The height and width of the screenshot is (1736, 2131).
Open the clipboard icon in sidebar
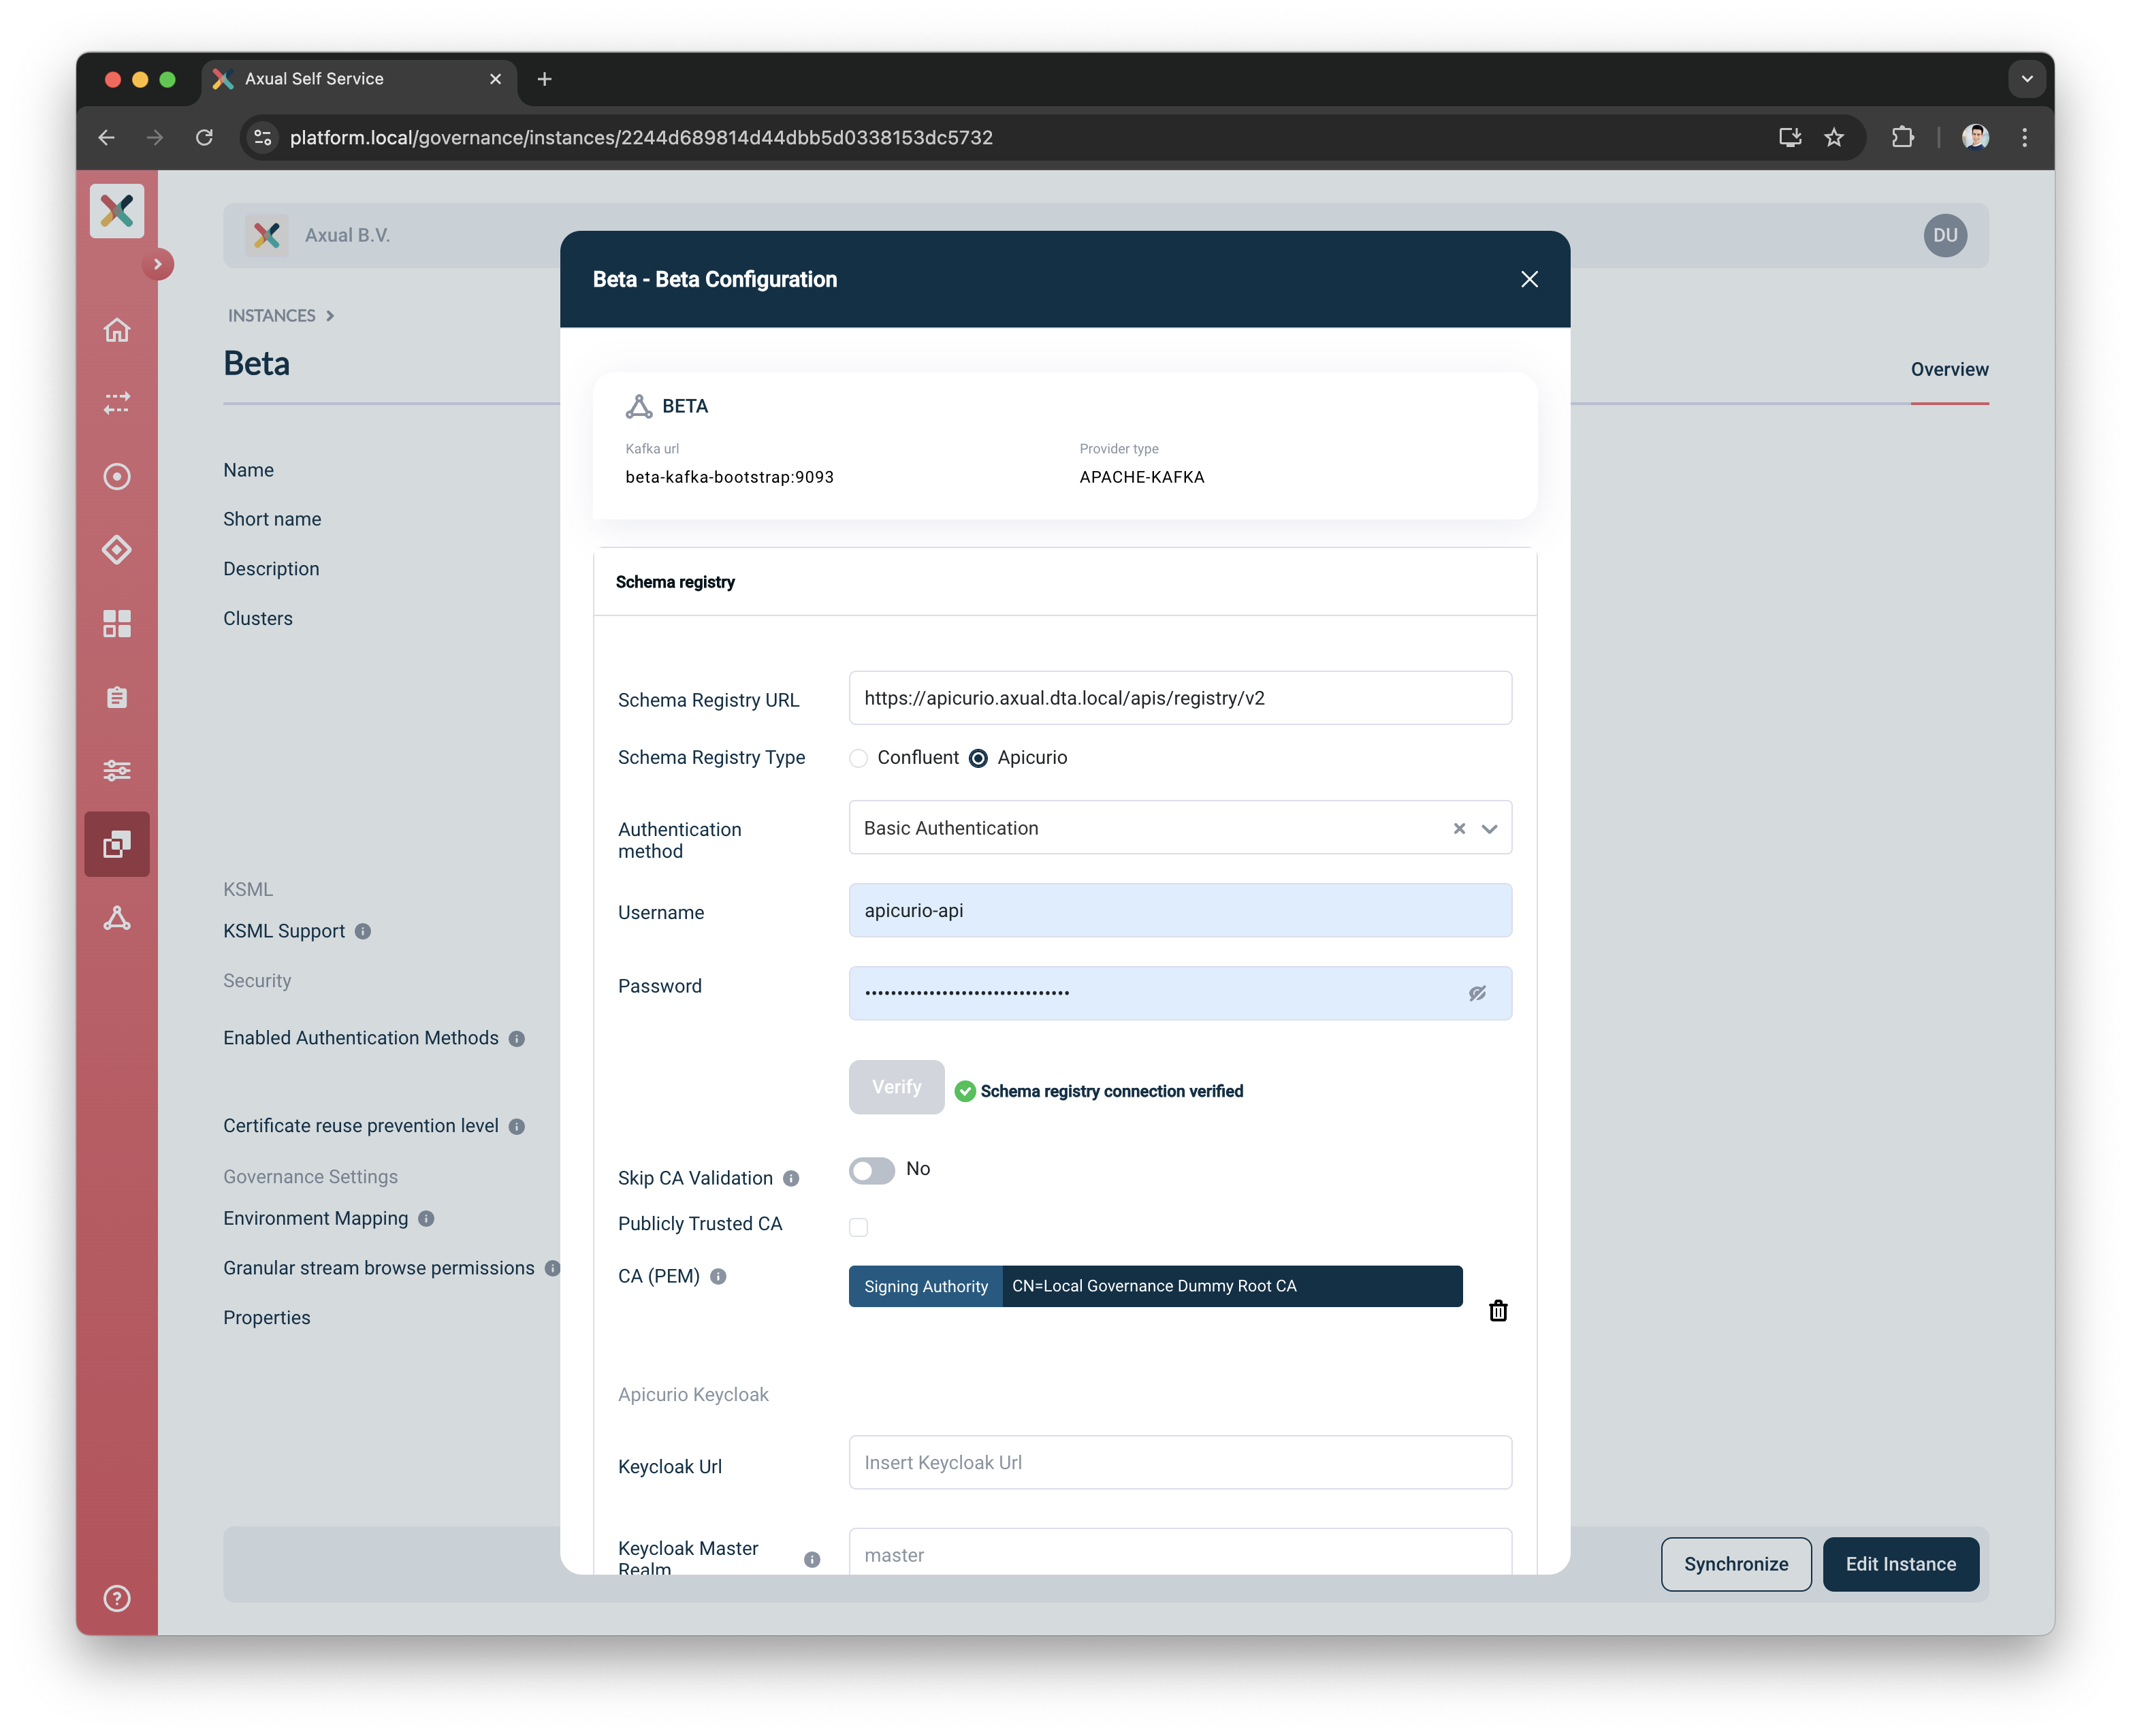[117, 697]
